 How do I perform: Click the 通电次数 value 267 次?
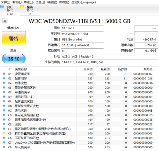[x=146, y=45]
